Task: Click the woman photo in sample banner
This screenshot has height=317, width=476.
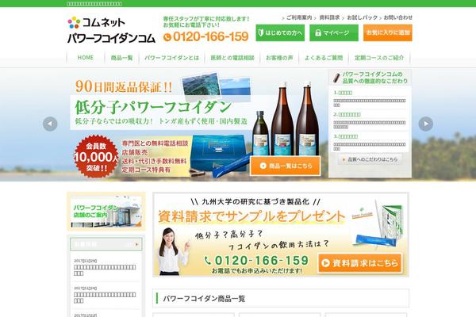Action: (x=171, y=251)
